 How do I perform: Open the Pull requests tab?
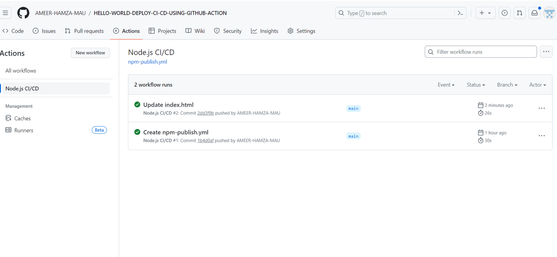click(x=84, y=31)
